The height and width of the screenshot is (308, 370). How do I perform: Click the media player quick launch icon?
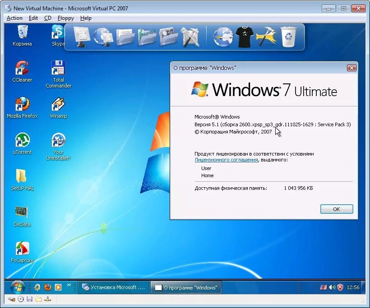coord(58,287)
